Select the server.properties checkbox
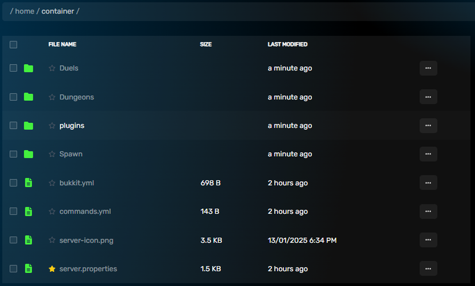This screenshot has width=475, height=286. [14, 269]
